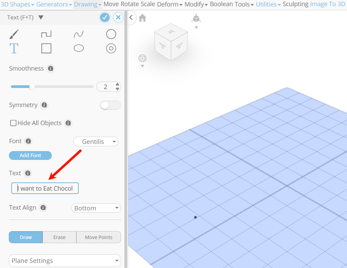Open the Text (F+T) tool dropdown arrow

click(x=41, y=17)
